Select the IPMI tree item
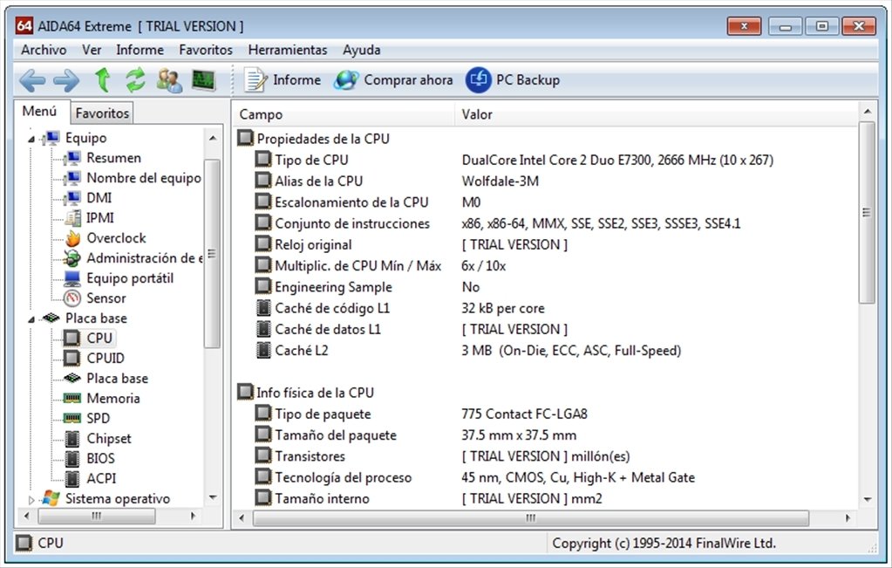The width and height of the screenshot is (892, 568). (x=89, y=218)
